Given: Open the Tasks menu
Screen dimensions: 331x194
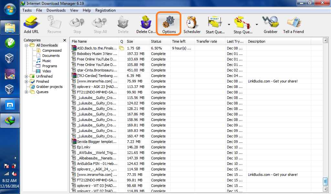Looking at the screenshot, I should click(27, 10).
